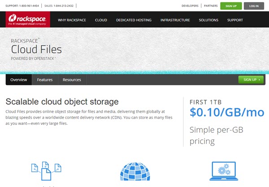This screenshot has width=269, height=187.
Task: Switch to the Features tab
Action: 45,80
